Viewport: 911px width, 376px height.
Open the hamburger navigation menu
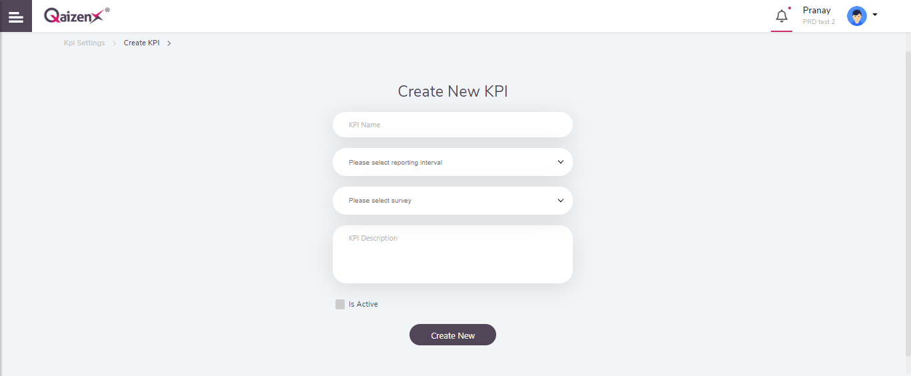[x=15, y=16]
